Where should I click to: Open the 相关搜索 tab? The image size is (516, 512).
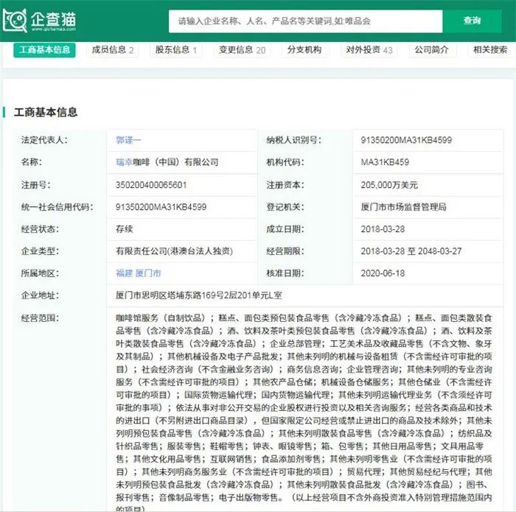tap(490, 50)
